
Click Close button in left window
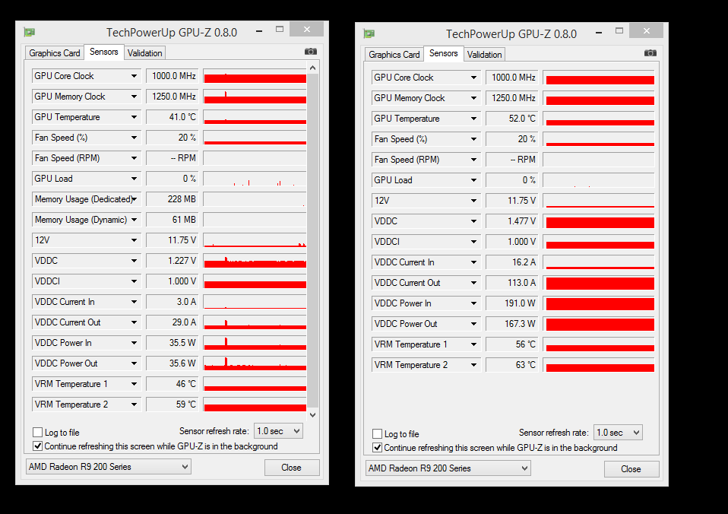click(292, 468)
